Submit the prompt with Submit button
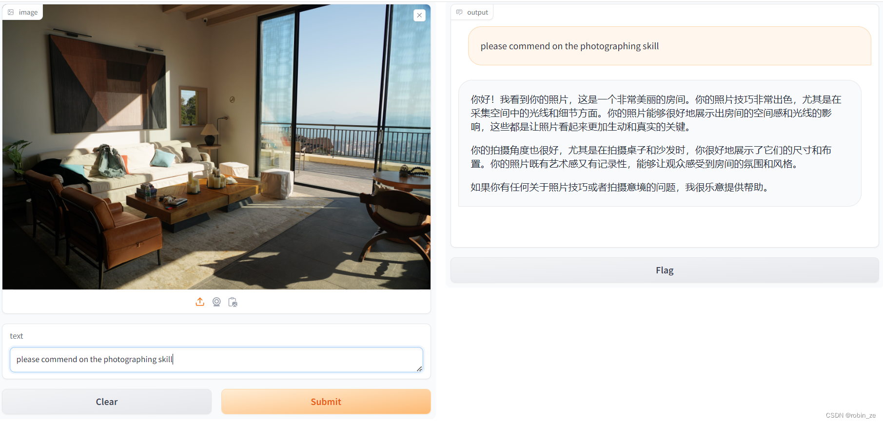 326,402
